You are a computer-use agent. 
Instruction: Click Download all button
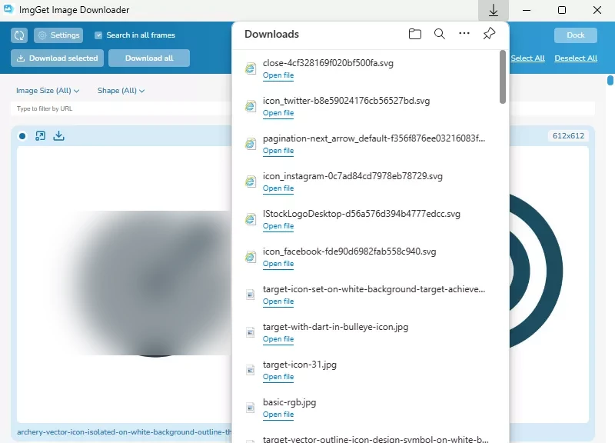tap(149, 58)
